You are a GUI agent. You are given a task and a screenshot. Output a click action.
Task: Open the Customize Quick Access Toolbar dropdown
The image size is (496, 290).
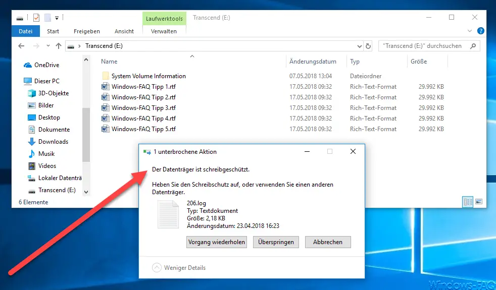57,18
